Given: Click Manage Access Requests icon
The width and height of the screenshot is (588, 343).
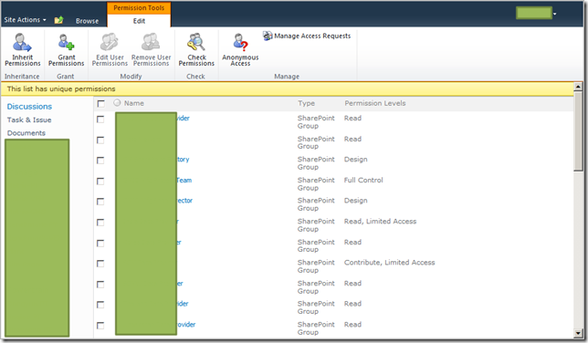Looking at the screenshot, I should (x=268, y=36).
